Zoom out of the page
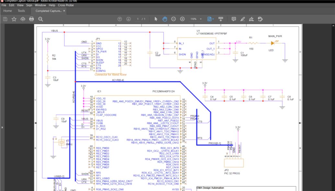The image size is (335, 191). [x=173, y=19]
